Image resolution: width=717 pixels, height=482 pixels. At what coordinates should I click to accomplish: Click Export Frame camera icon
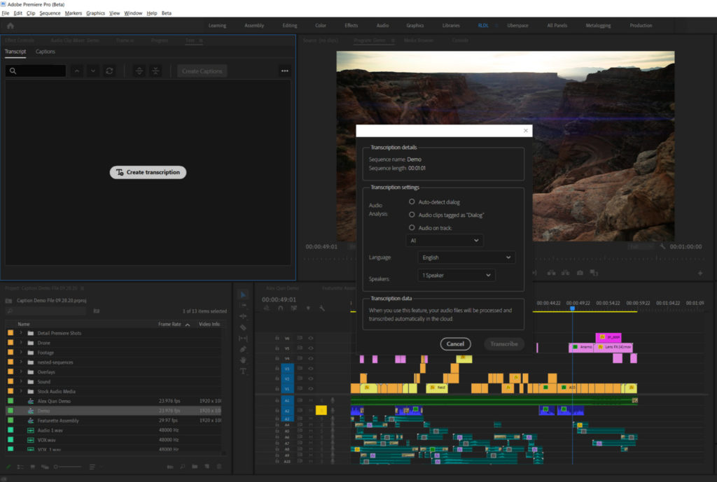point(580,273)
